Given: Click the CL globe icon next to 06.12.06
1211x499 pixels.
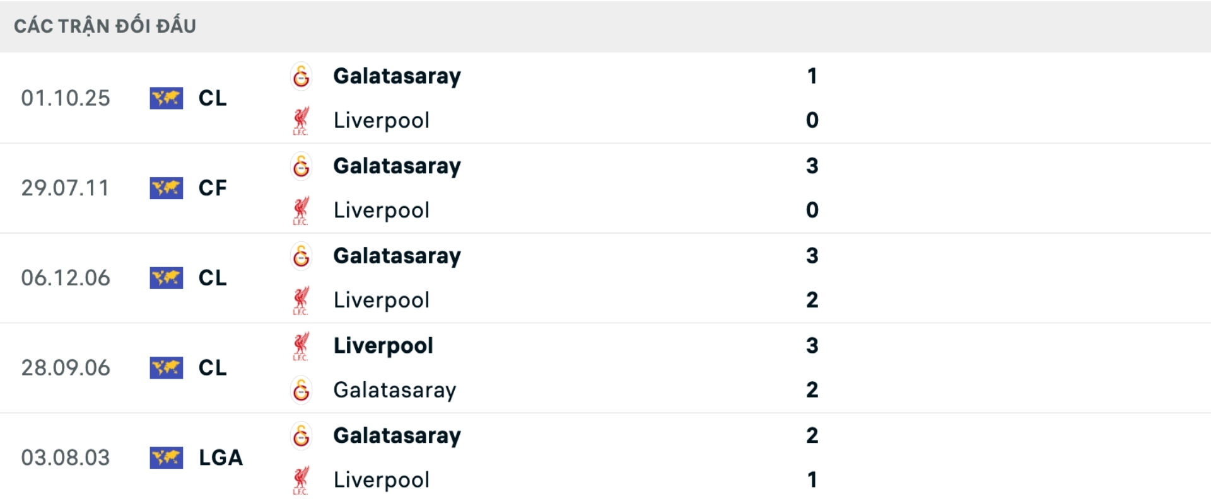Looking at the screenshot, I should (x=166, y=277).
